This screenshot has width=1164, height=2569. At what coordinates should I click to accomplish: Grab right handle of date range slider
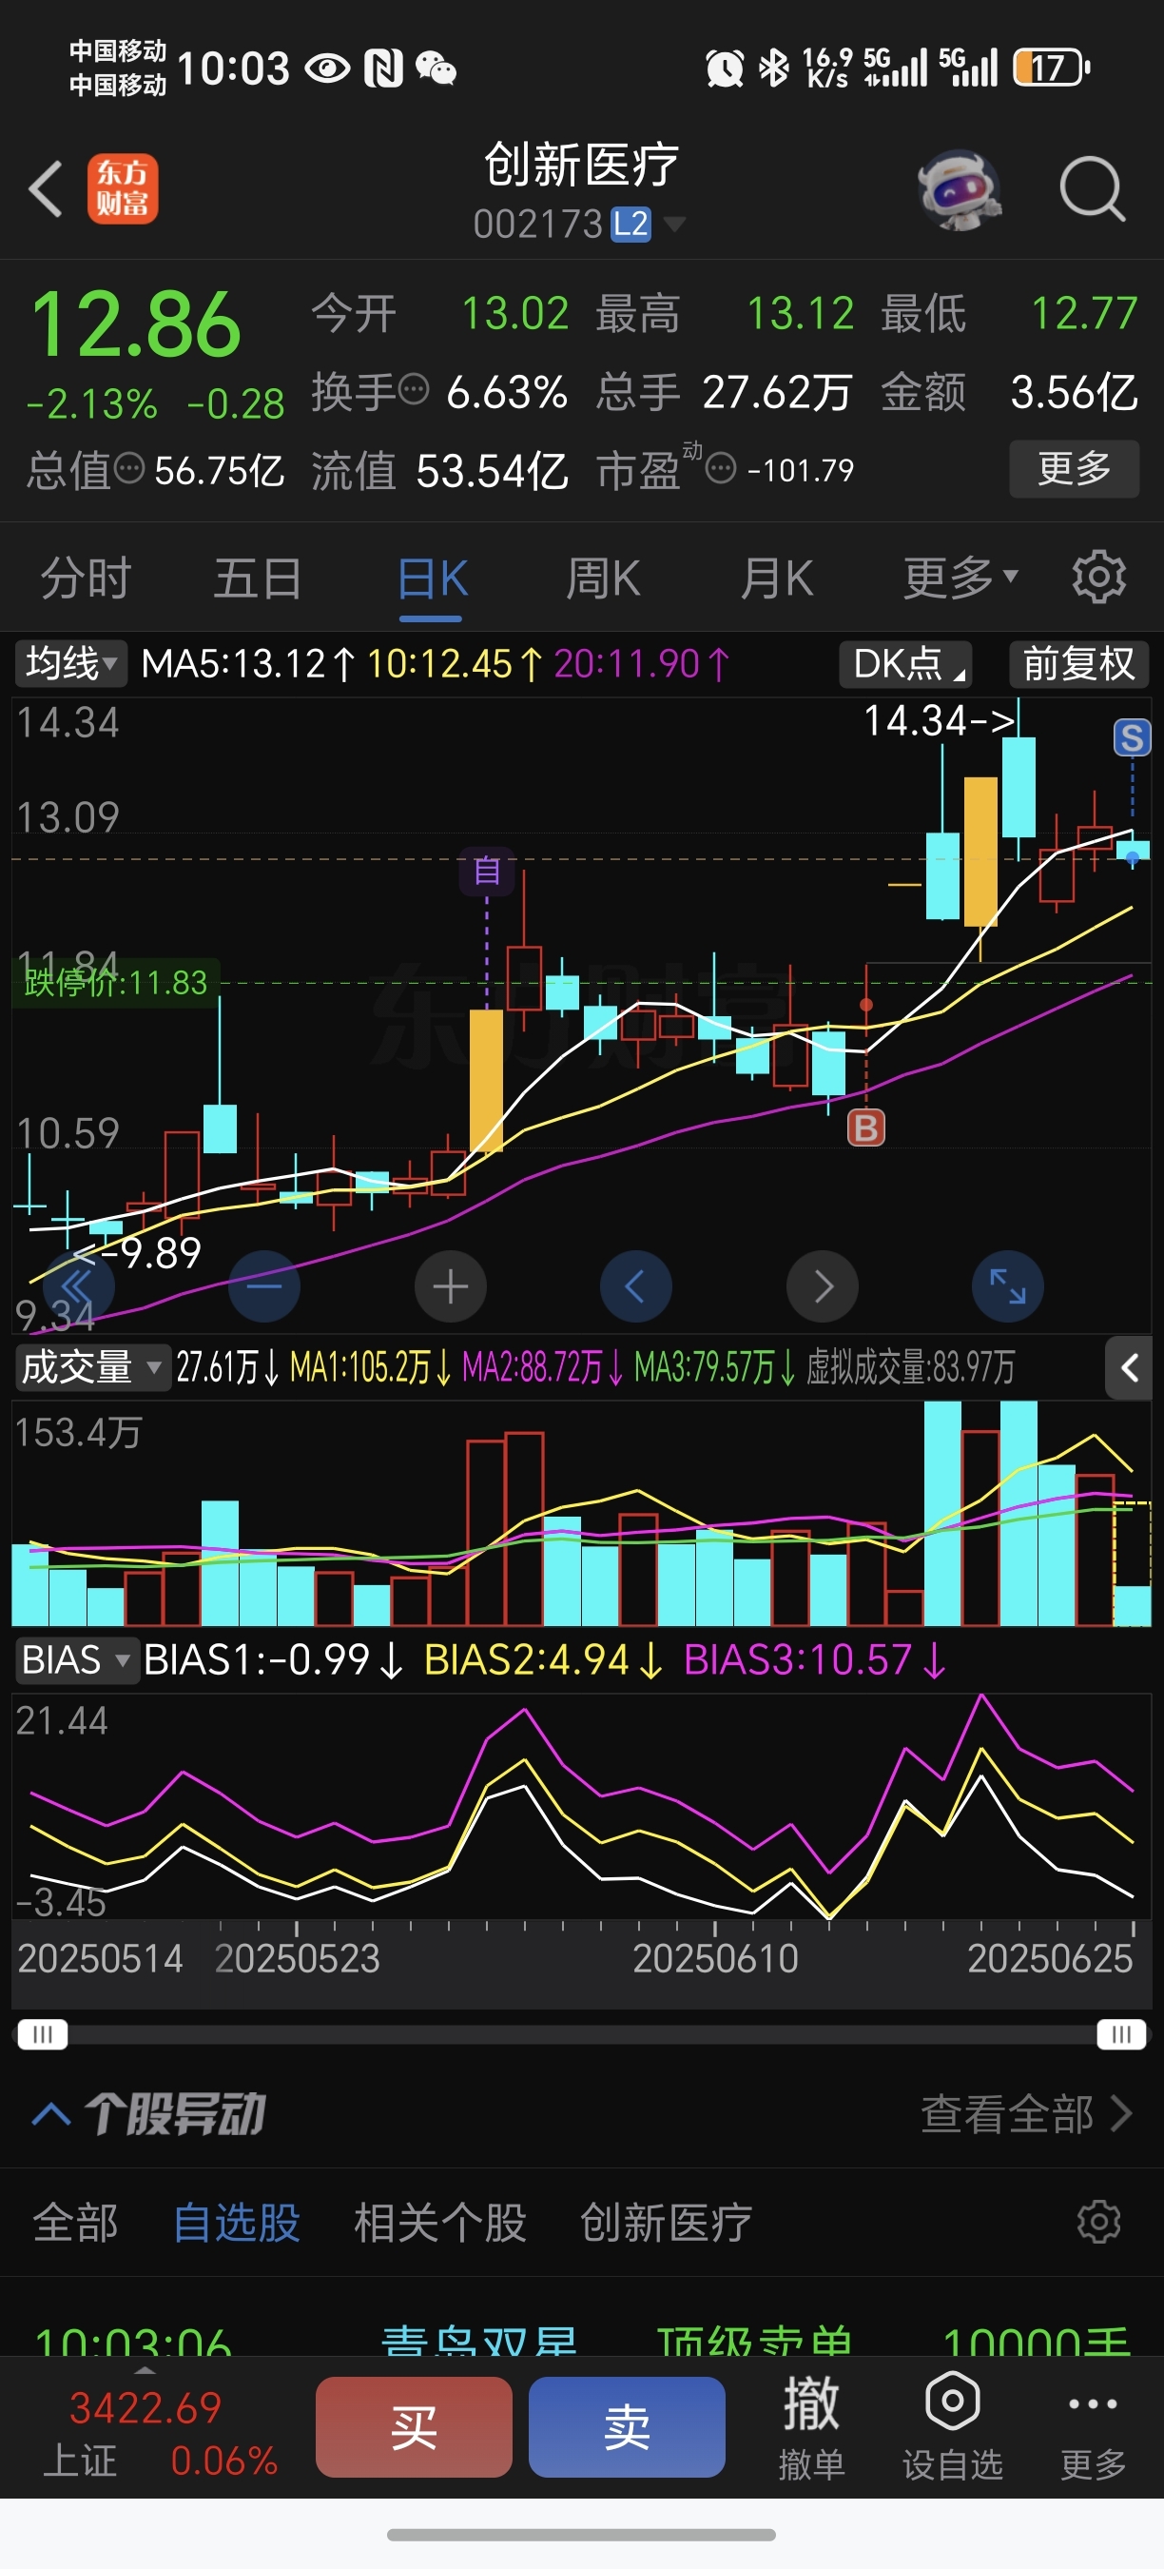(1121, 2033)
